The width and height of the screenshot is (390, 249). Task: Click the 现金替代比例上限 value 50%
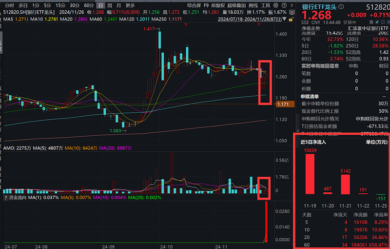point(383,111)
